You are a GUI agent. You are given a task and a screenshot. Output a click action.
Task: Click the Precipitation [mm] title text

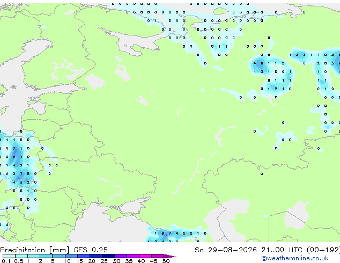[35, 250]
